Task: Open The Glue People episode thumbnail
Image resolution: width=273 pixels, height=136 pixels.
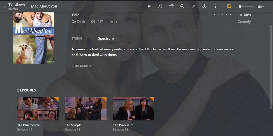Action: click(38, 109)
